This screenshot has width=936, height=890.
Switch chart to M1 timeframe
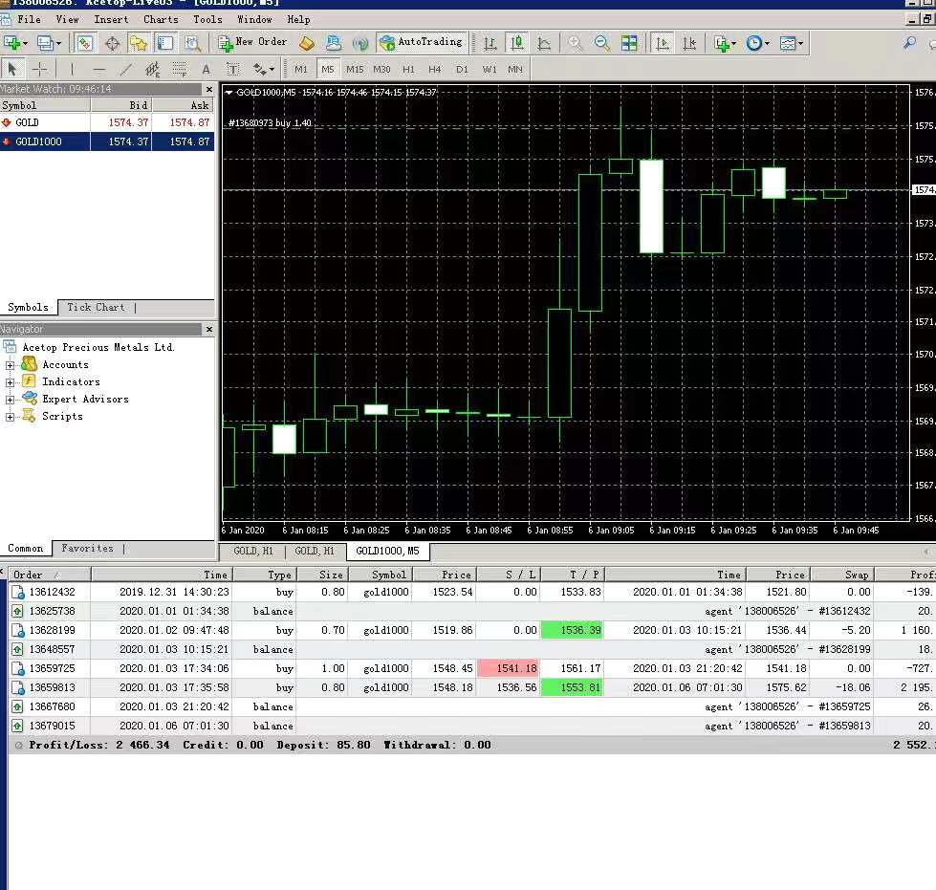(301, 69)
